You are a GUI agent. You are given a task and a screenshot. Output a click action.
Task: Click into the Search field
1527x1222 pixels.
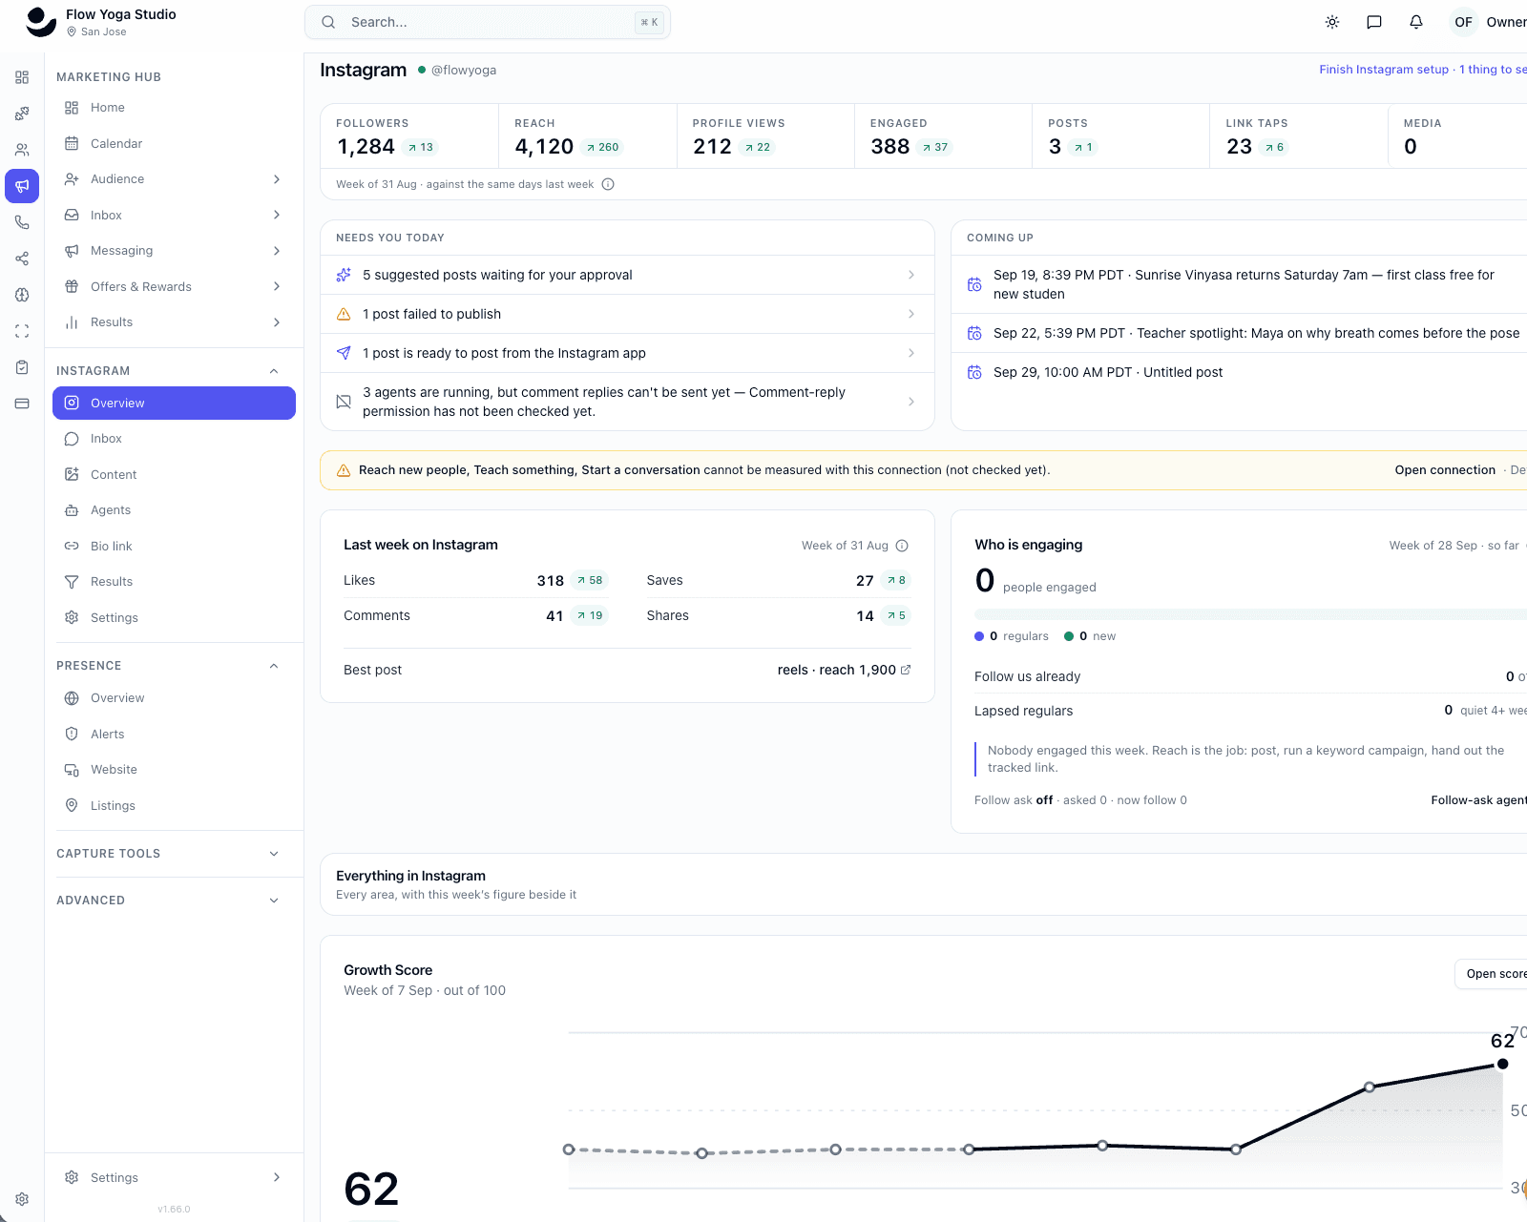(x=488, y=22)
